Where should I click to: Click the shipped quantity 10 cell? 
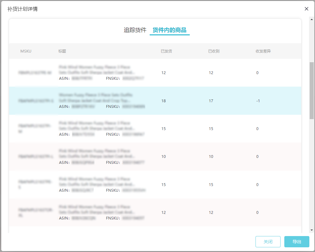click(x=163, y=156)
